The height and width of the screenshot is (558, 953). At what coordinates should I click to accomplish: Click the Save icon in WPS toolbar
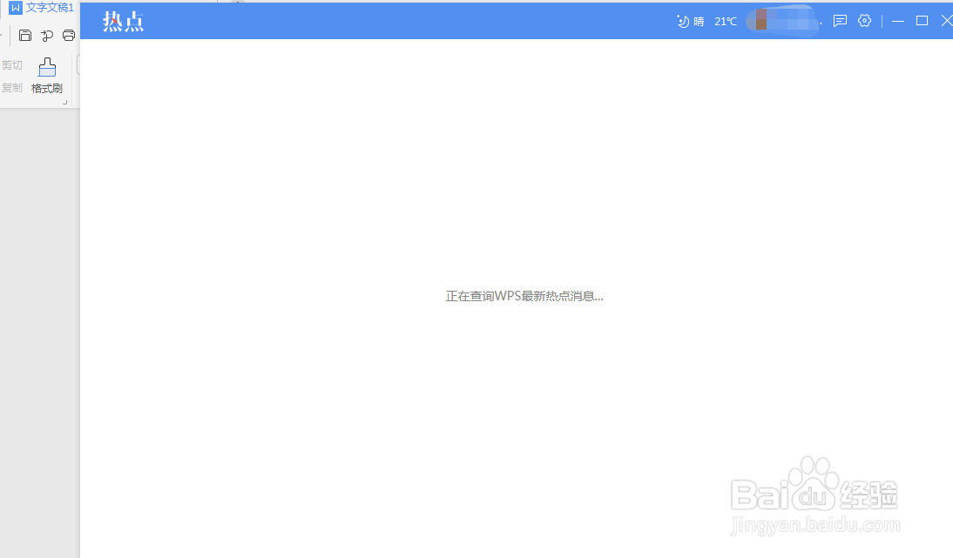coord(25,35)
